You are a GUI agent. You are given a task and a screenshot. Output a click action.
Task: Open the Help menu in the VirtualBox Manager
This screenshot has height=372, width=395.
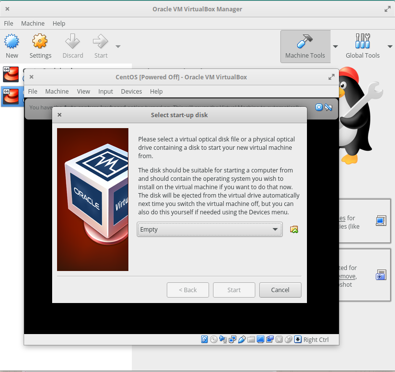click(x=59, y=24)
